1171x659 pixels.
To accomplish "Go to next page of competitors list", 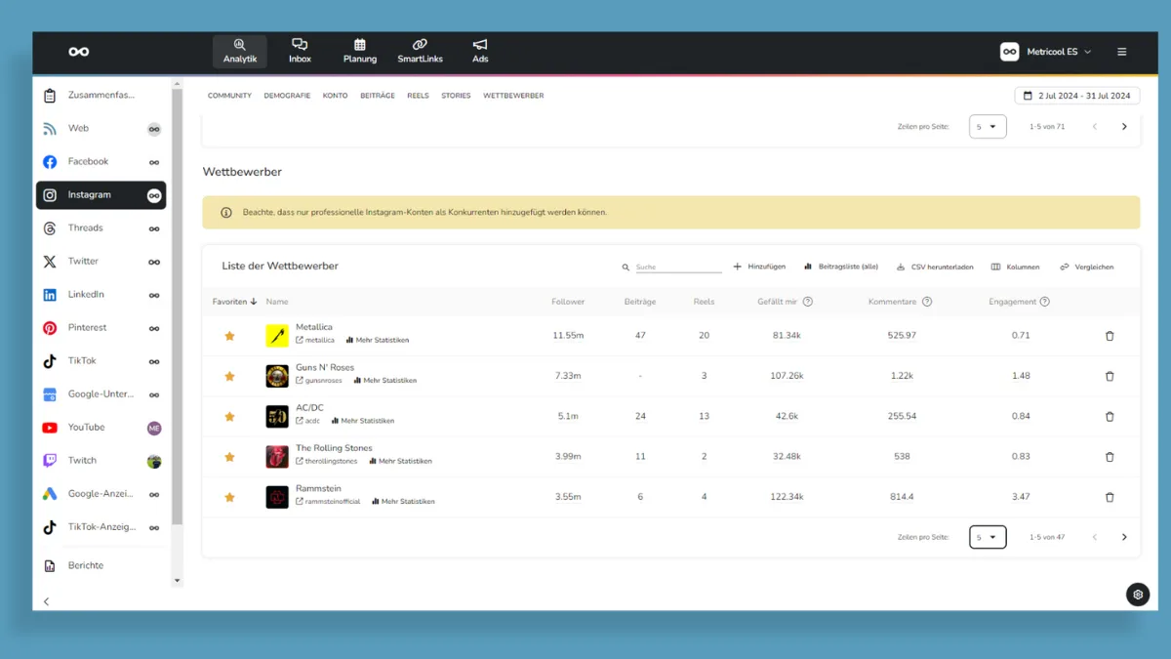I will (1124, 537).
